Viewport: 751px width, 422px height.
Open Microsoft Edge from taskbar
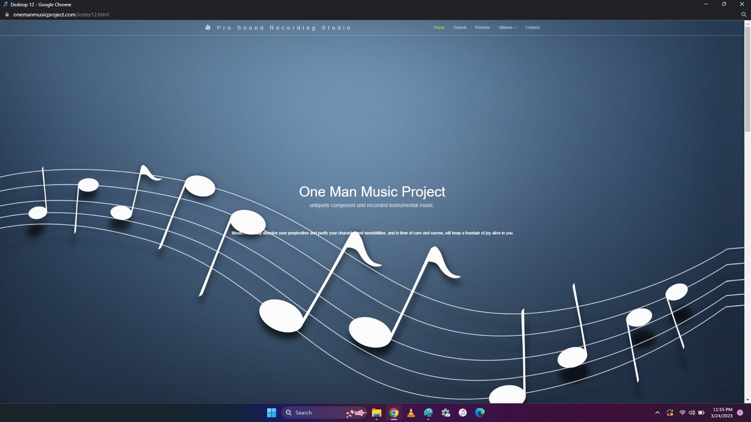480,413
